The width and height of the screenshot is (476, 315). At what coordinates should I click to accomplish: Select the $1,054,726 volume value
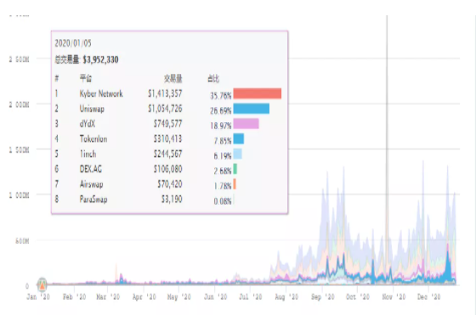pyautogui.click(x=165, y=109)
